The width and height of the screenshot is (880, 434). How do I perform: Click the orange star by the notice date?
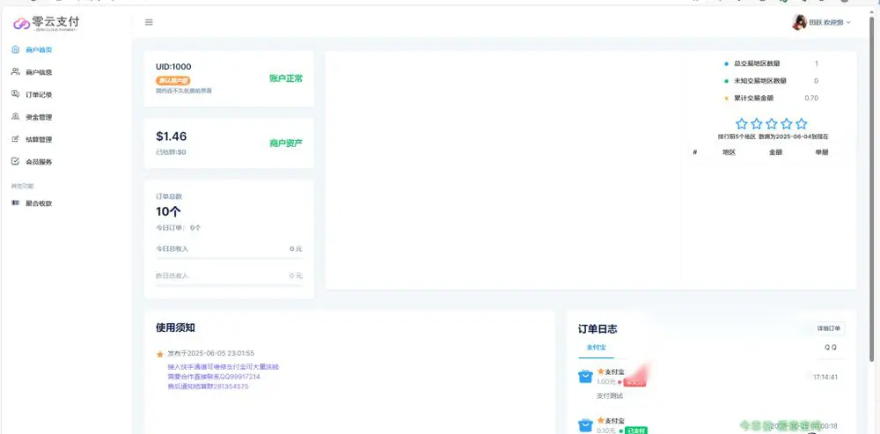[160, 354]
